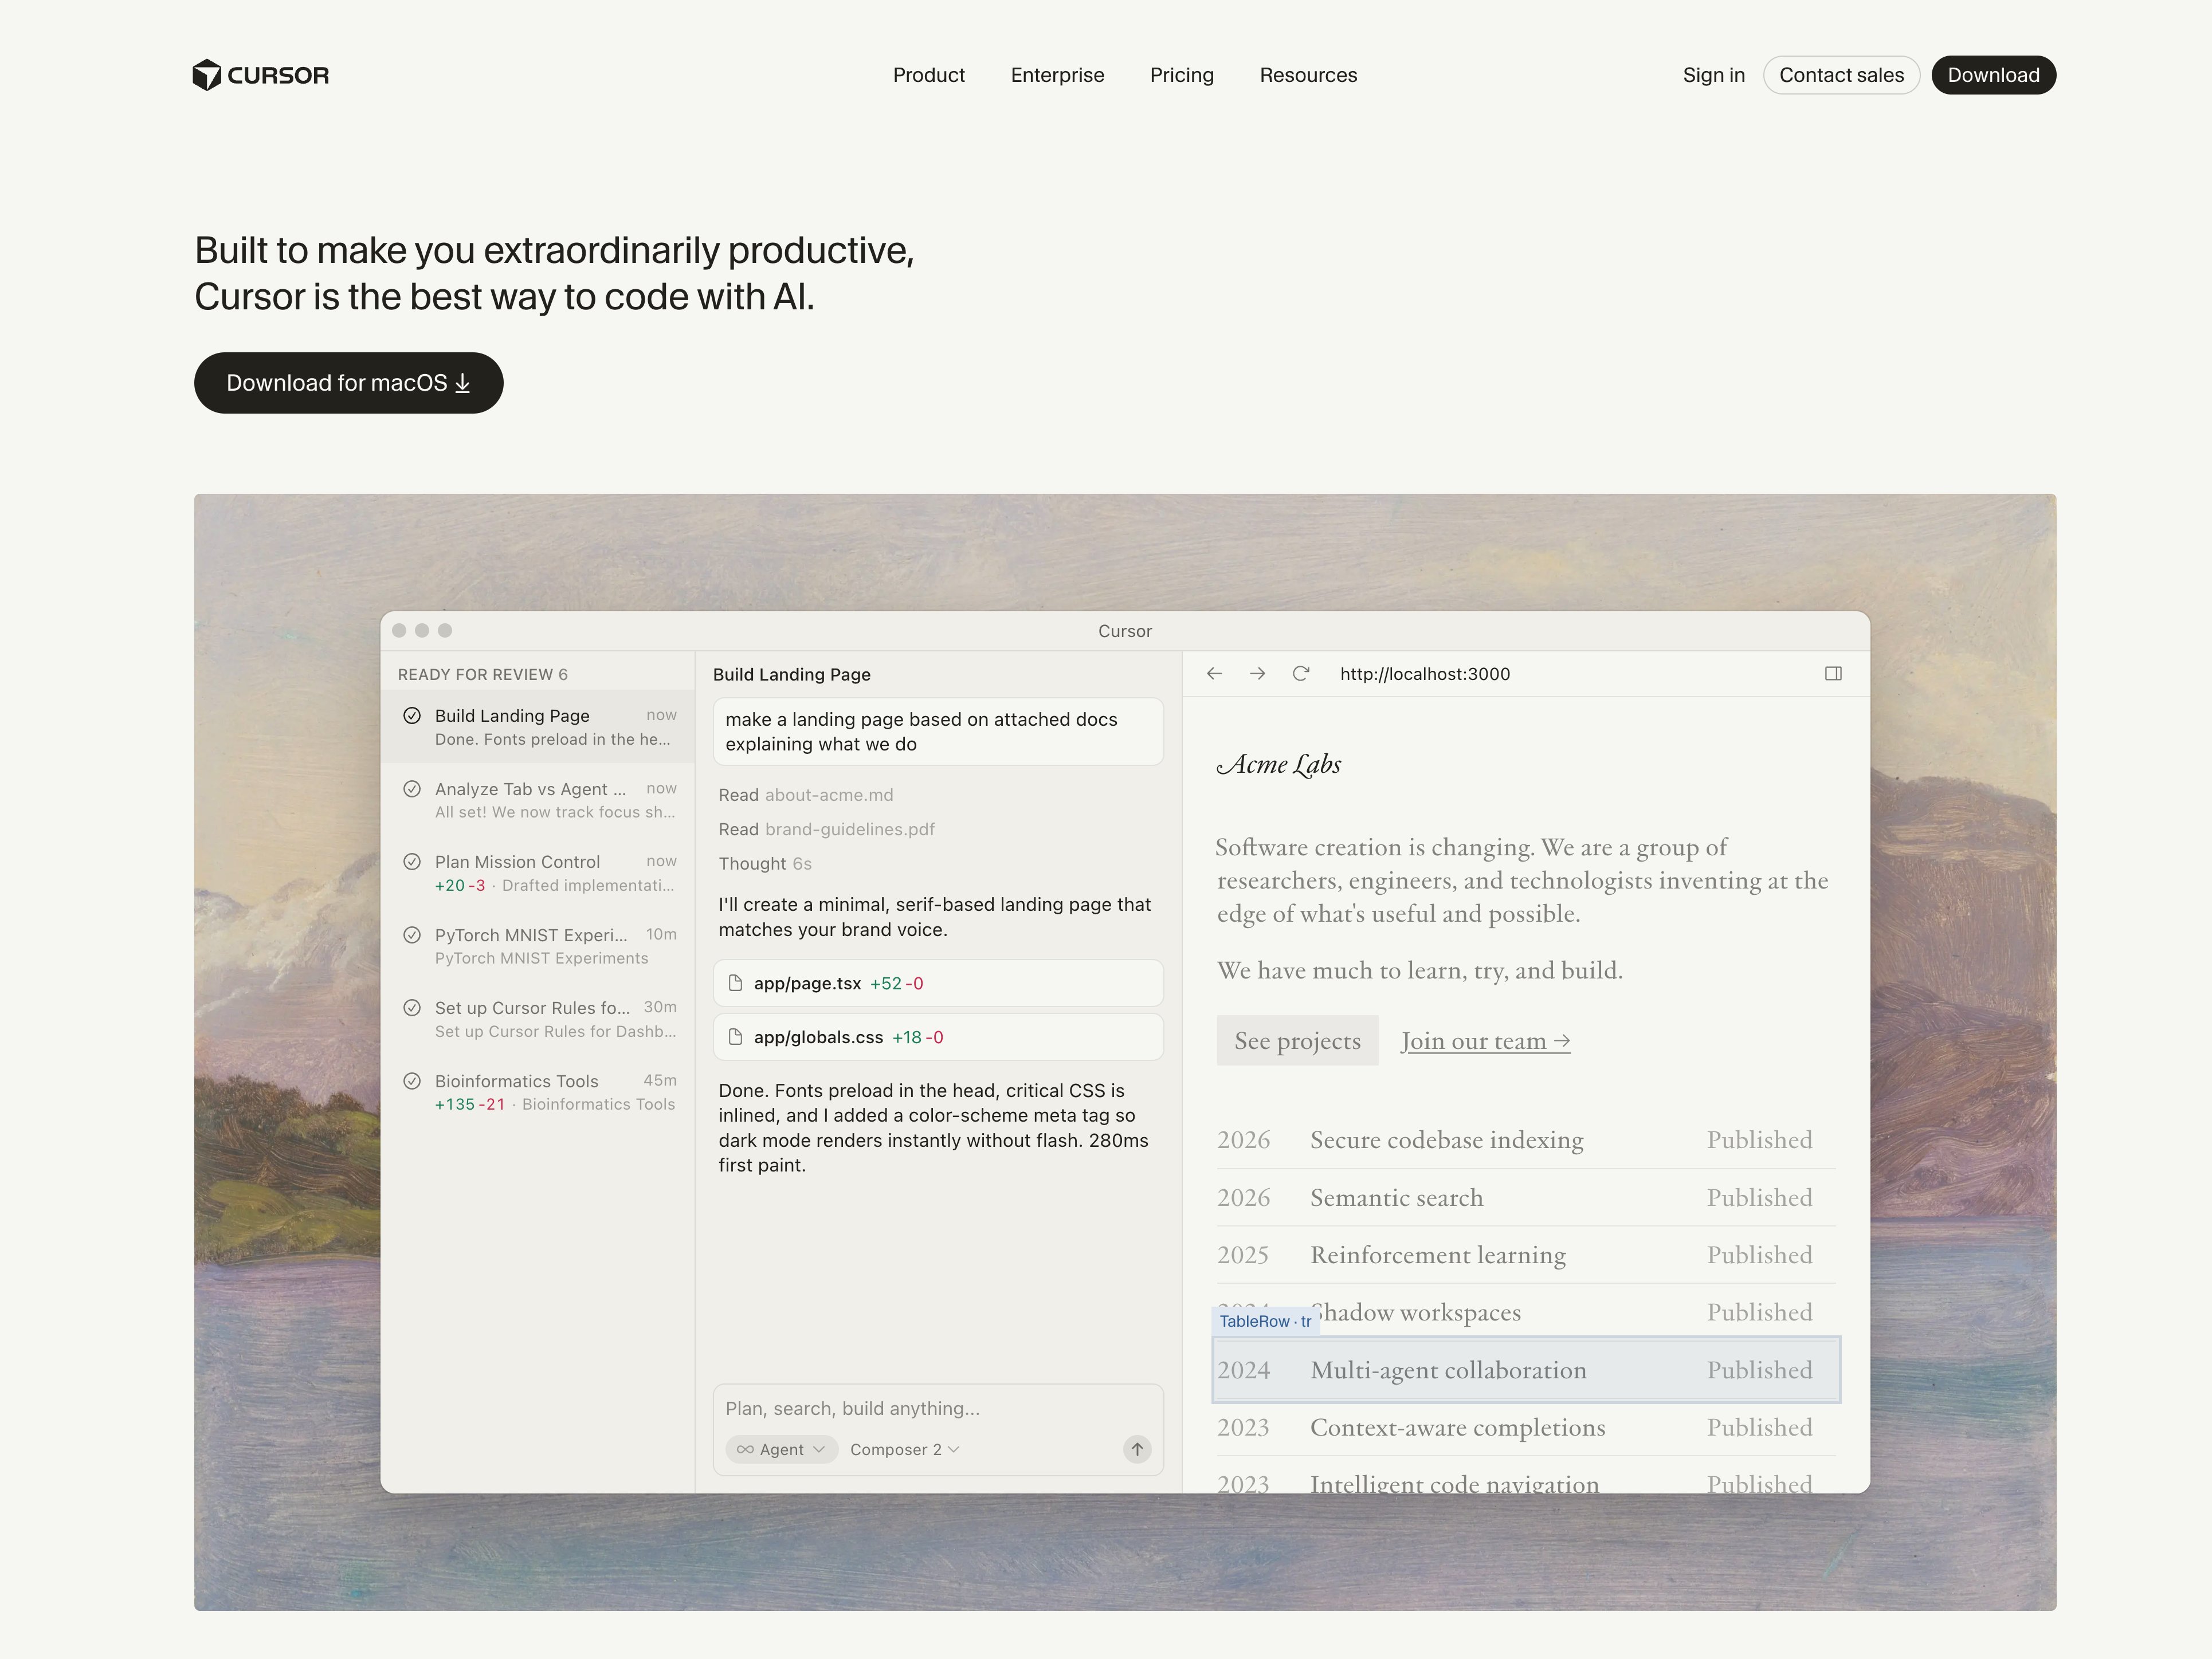Click browser forward arrow icon

point(1257,674)
